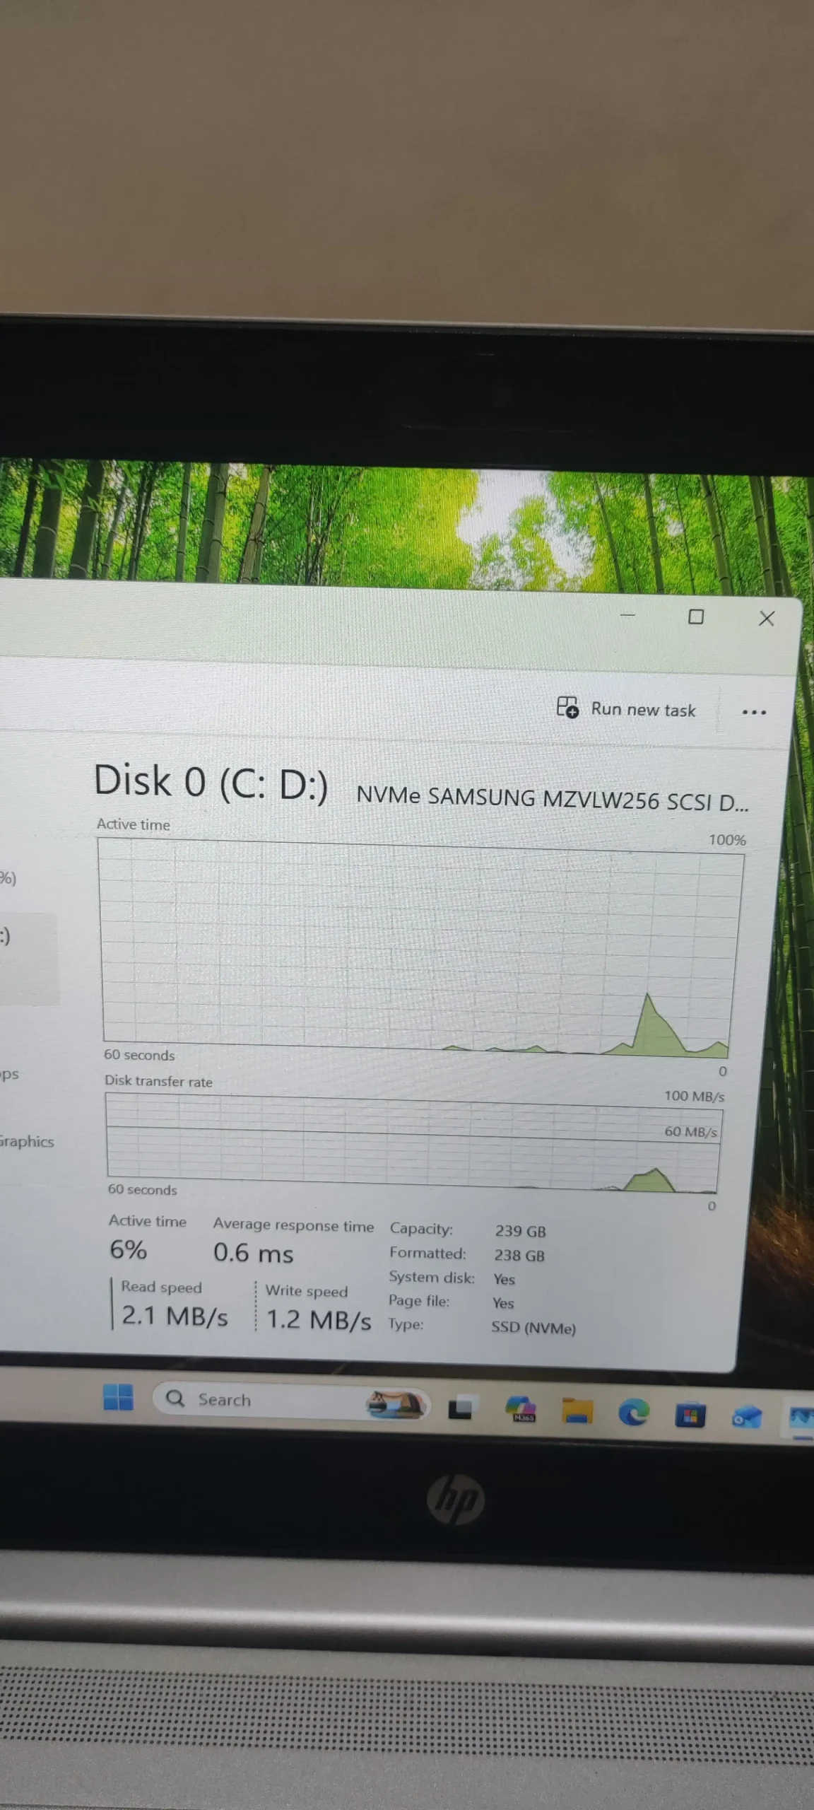Open File Explorer from the taskbar
This screenshot has height=1810, width=814.
click(x=577, y=1411)
